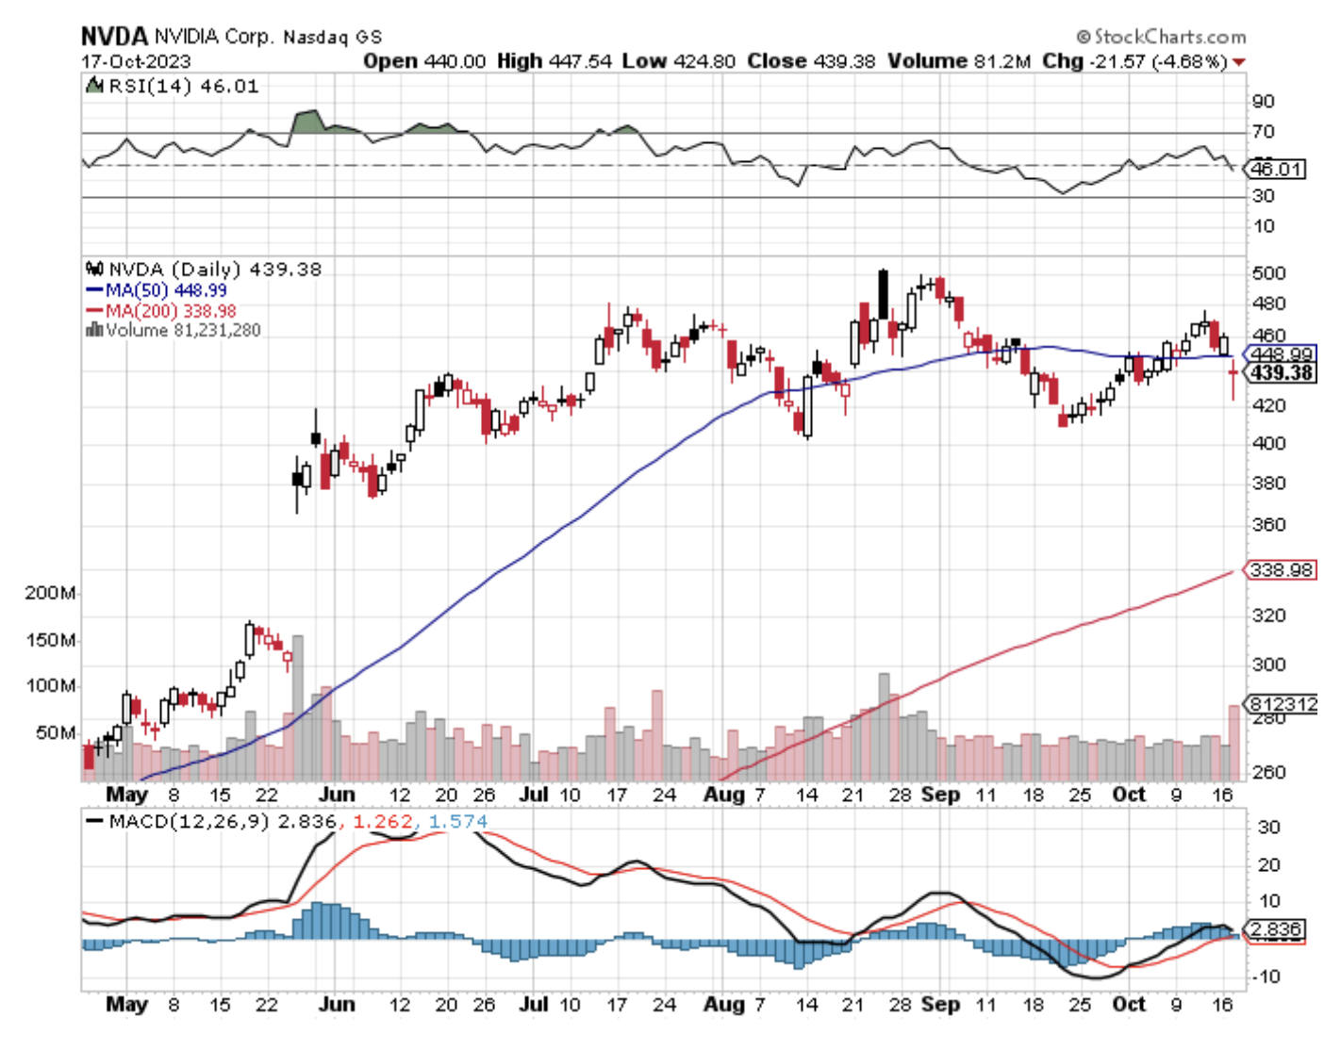Viewport: 1341px width, 1050px height.
Task: Click Jul on the MACD panel date axis
Action: pyautogui.click(x=534, y=1005)
